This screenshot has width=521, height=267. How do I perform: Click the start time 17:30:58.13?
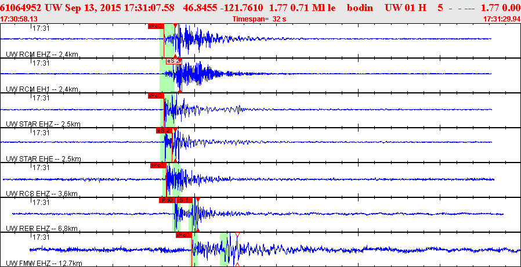(19, 19)
